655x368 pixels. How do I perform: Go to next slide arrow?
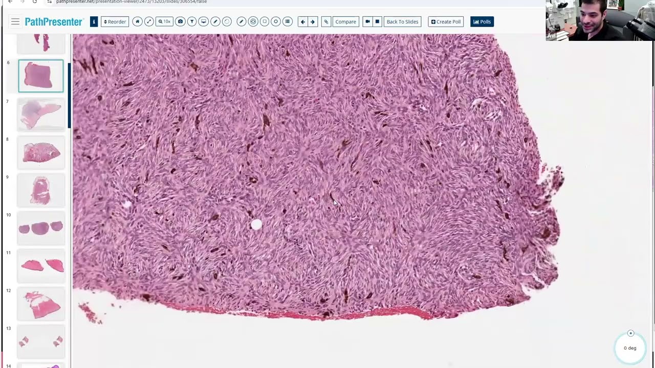pyautogui.click(x=313, y=21)
